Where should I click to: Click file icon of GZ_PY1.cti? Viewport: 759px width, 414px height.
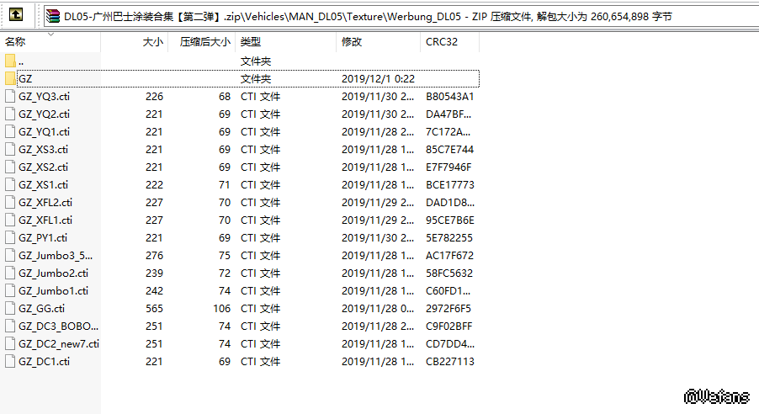(10, 238)
